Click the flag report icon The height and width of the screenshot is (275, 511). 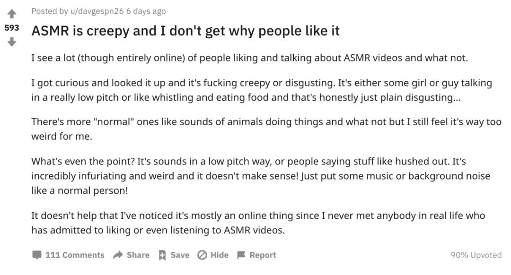241,255
